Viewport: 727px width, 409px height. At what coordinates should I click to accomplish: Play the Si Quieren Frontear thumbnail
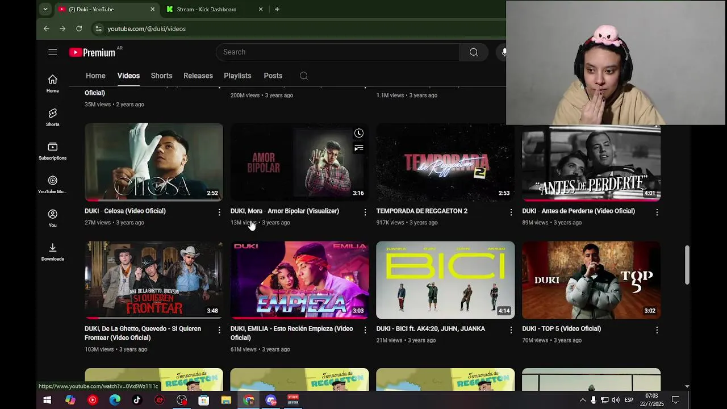[x=153, y=280]
